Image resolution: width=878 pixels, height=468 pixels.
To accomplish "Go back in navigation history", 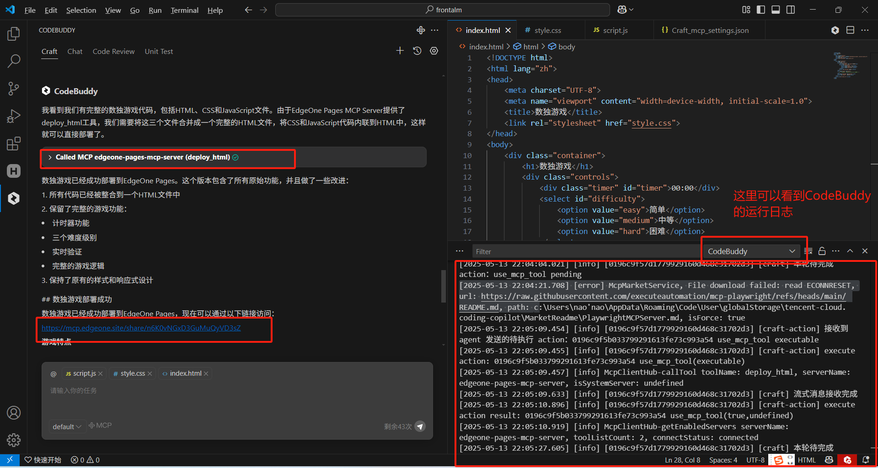I will (248, 10).
